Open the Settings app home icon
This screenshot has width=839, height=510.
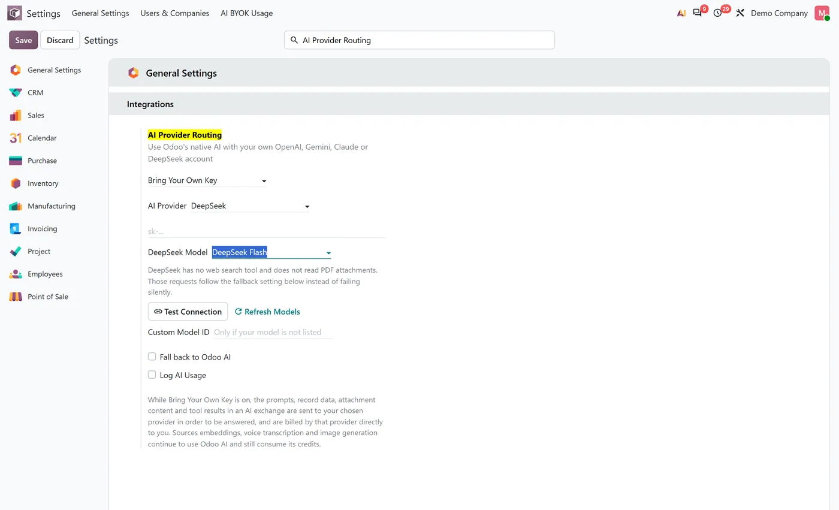point(14,13)
